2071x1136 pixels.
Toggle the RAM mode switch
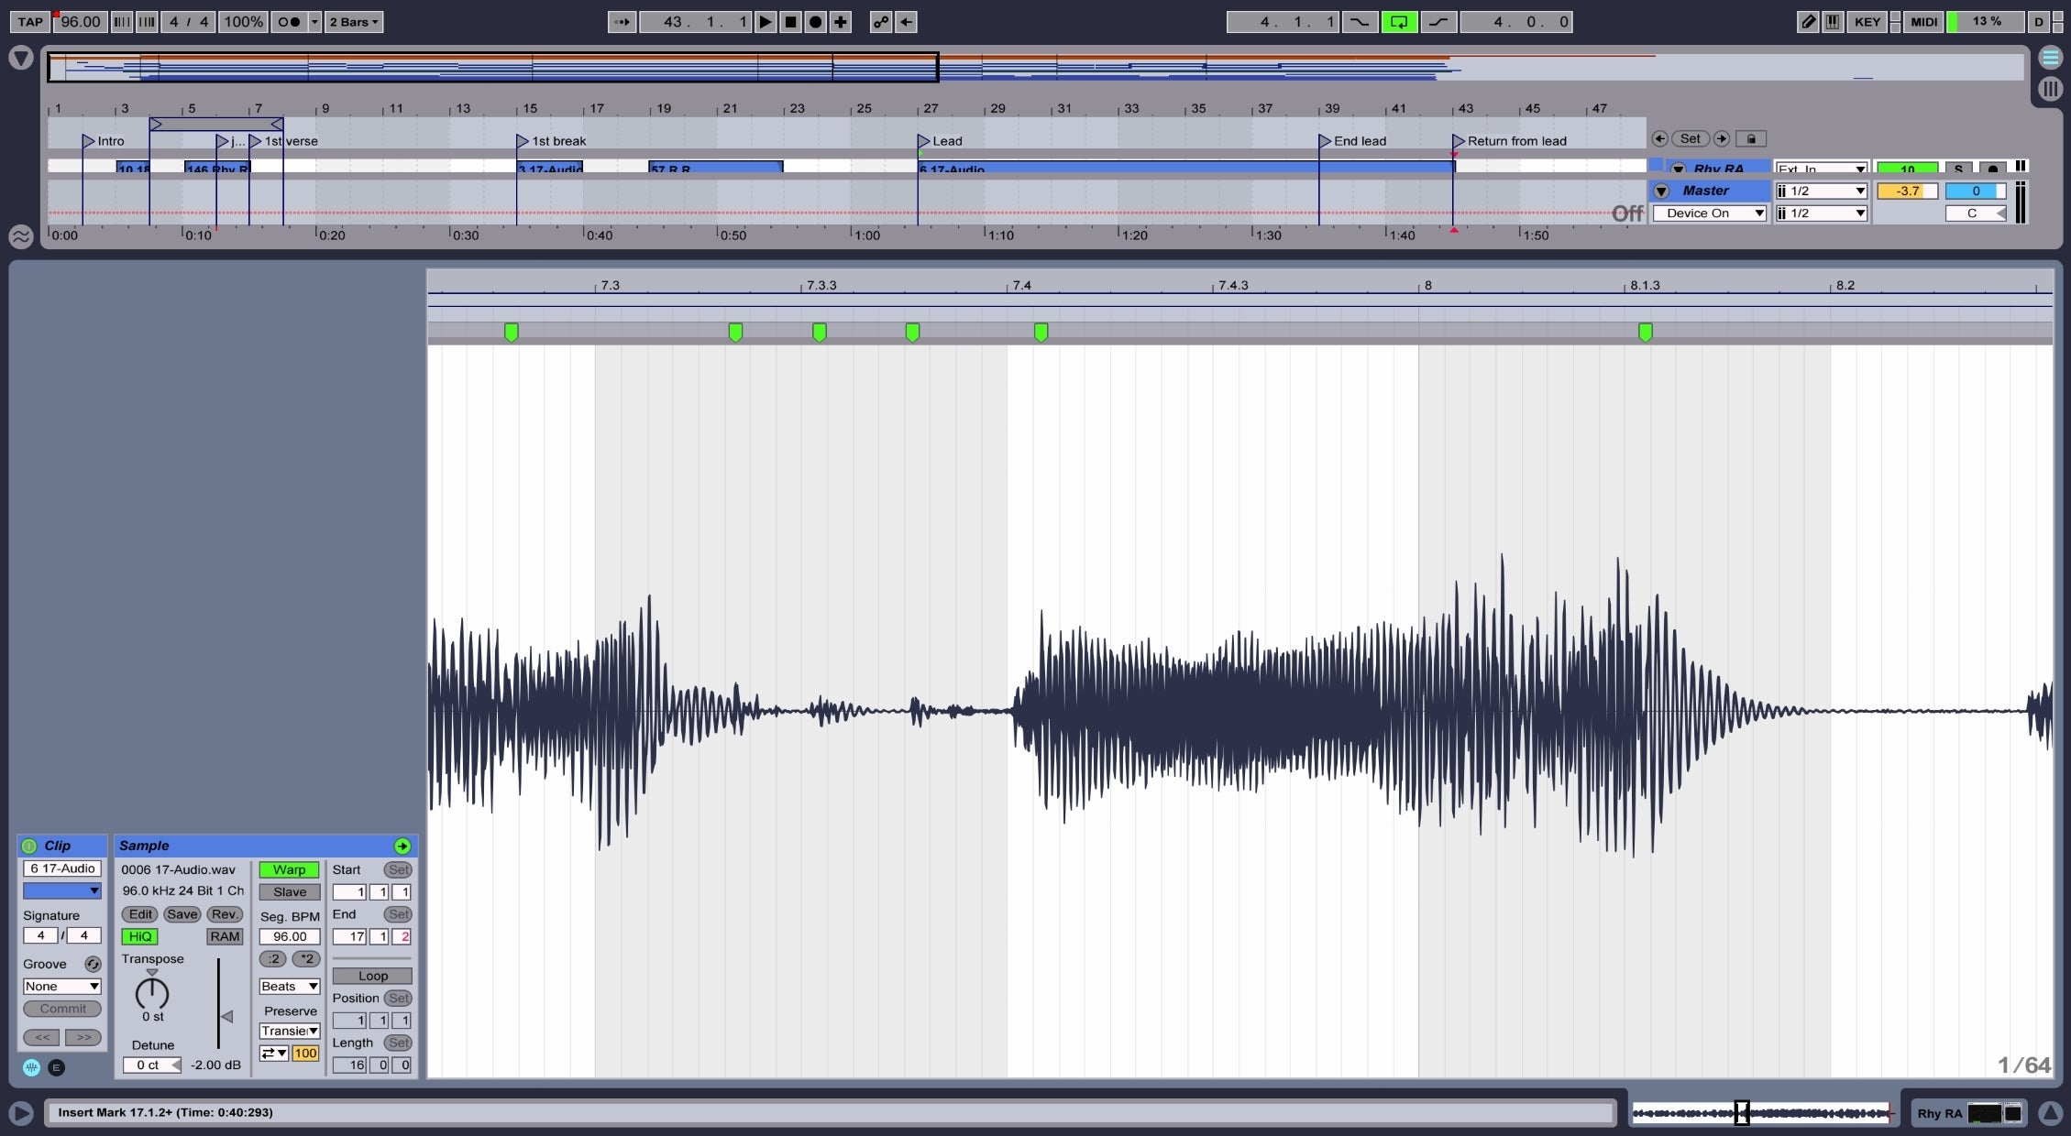(225, 936)
